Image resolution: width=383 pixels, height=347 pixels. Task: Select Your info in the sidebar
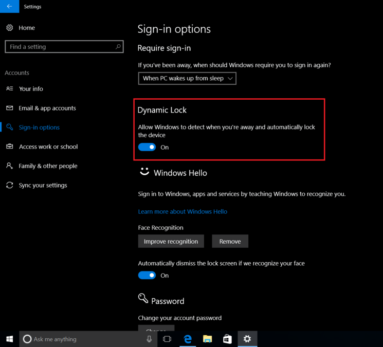[x=31, y=89]
